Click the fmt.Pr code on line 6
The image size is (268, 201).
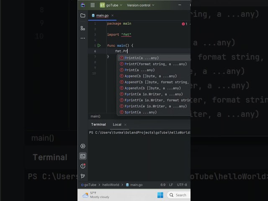click(x=121, y=51)
